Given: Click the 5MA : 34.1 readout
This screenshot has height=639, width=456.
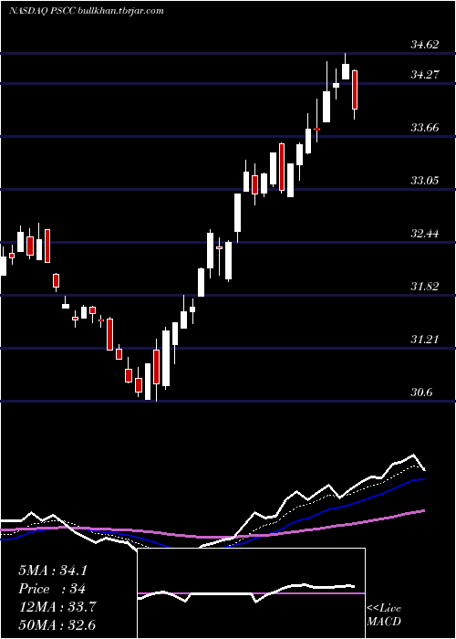Looking at the screenshot, I should coord(53,571).
